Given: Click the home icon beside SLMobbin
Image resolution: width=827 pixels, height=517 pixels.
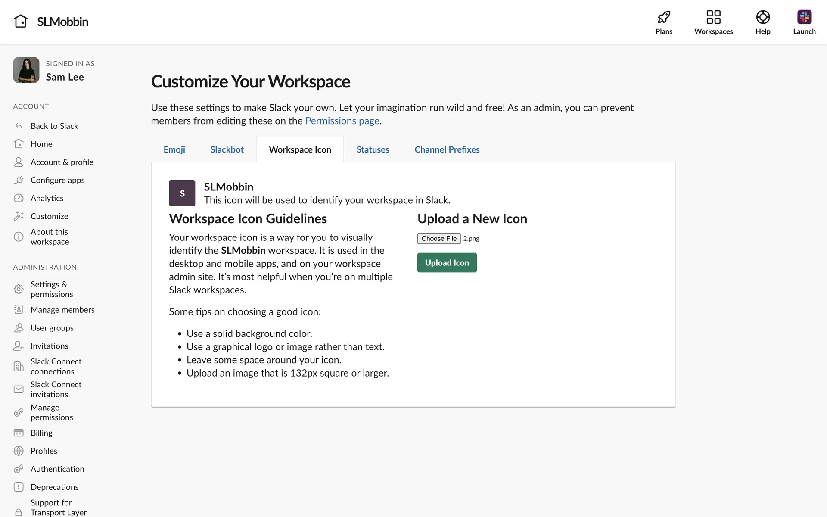Looking at the screenshot, I should coord(20,21).
